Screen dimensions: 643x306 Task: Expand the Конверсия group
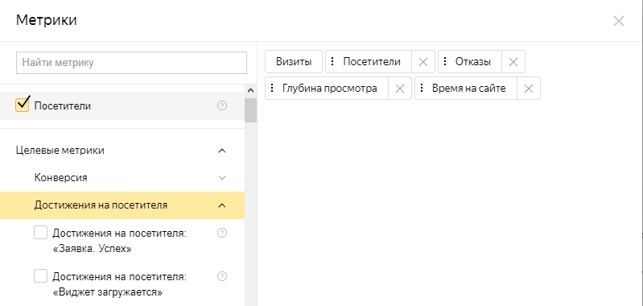point(222,178)
